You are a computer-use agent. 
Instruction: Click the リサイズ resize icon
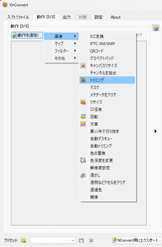coord(83,102)
